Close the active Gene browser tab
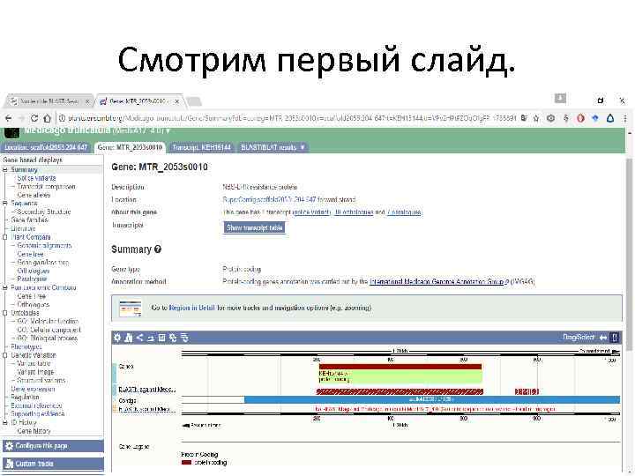The width and height of the screenshot is (635, 476). [x=176, y=101]
